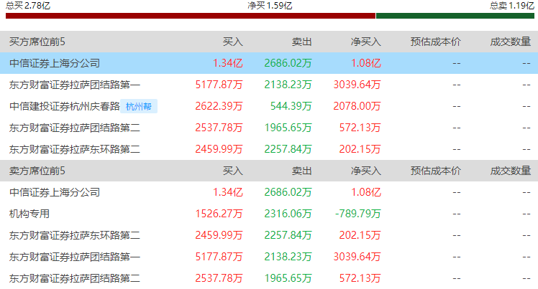
Task: Click the 卖方席位前5 section header
Action: (x=37, y=171)
